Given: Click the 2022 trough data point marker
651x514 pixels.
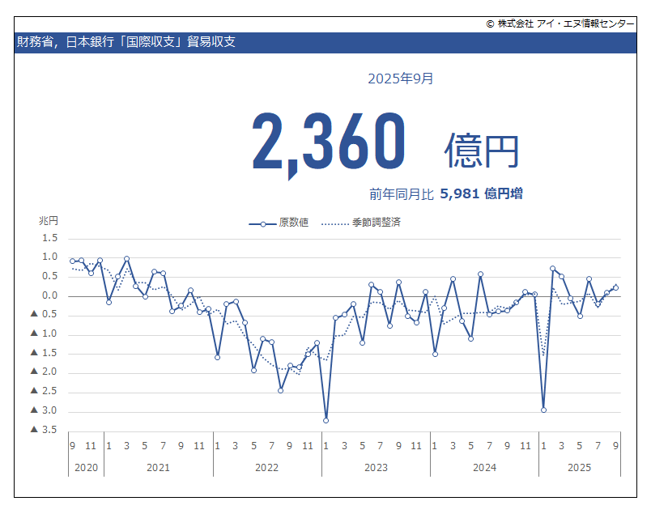Looking at the screenshot, I should [x=279, y=390].
